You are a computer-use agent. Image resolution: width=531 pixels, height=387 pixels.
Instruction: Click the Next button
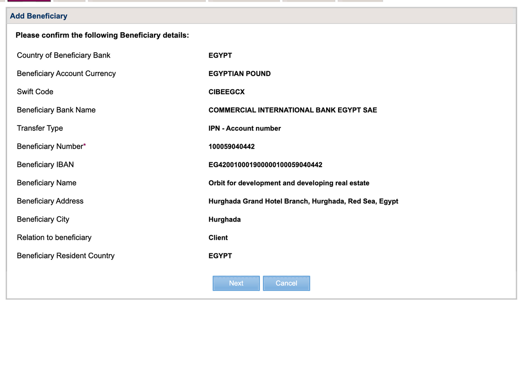pos(236,283)
